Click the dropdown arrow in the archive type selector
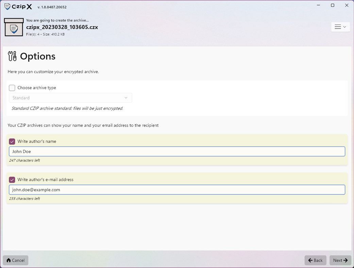 pyautogui.click(x=126, y=98)
